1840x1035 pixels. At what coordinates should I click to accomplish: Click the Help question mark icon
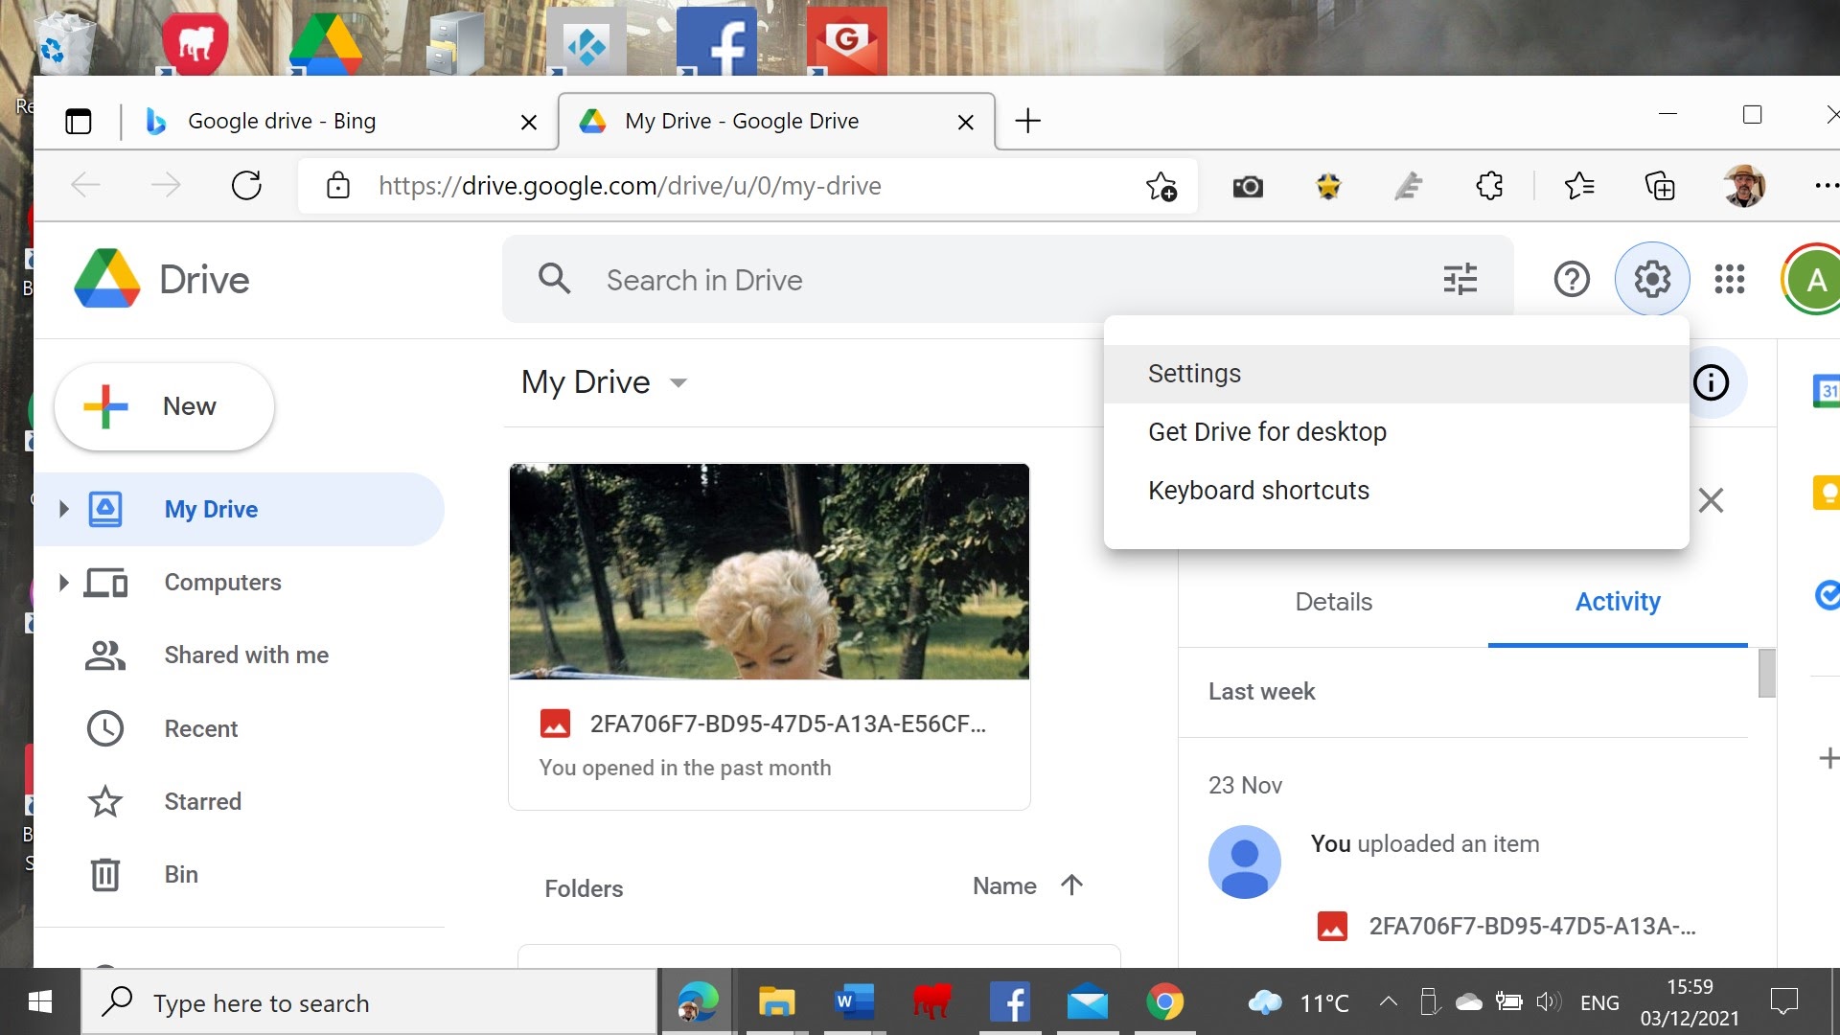(x=1572, y=280)
